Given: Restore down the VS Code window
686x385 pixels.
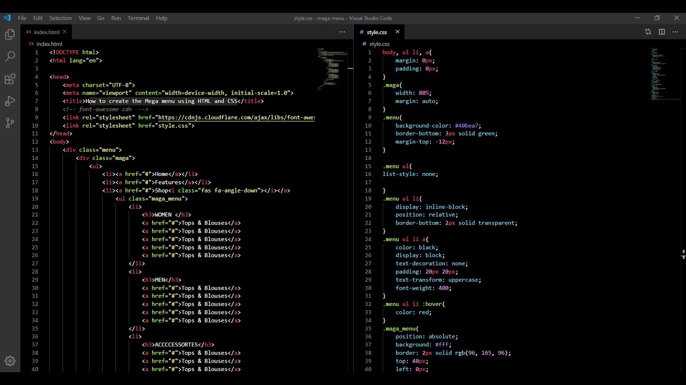Looking at the screenshot, I should coord(657,18).
